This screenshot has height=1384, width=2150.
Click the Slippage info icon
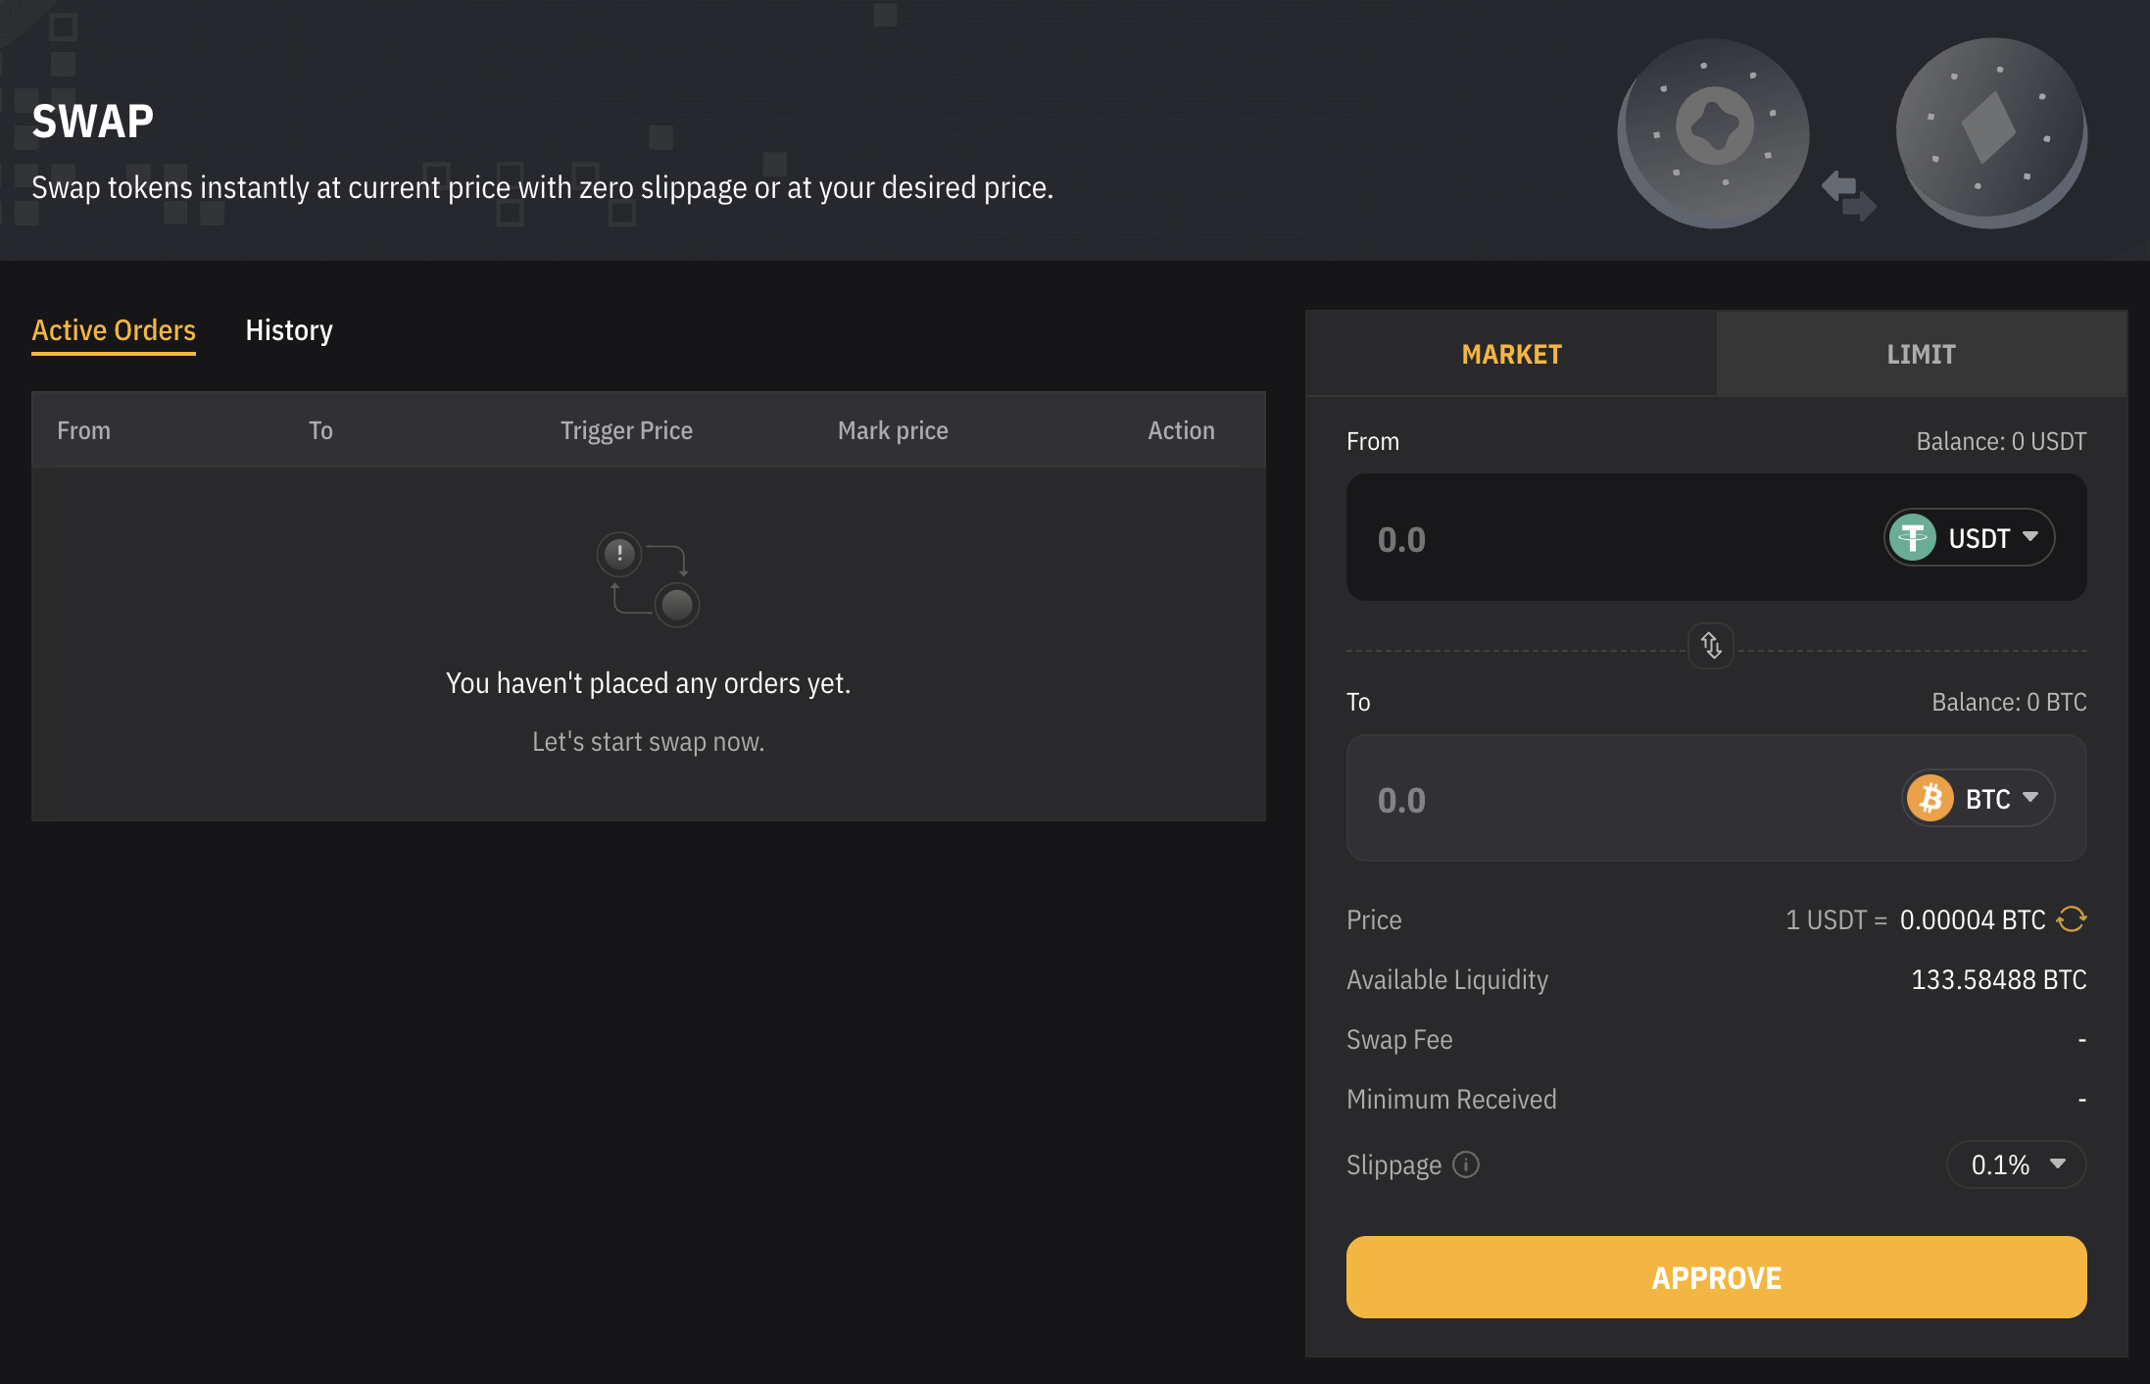(x=1466, y=1164)
